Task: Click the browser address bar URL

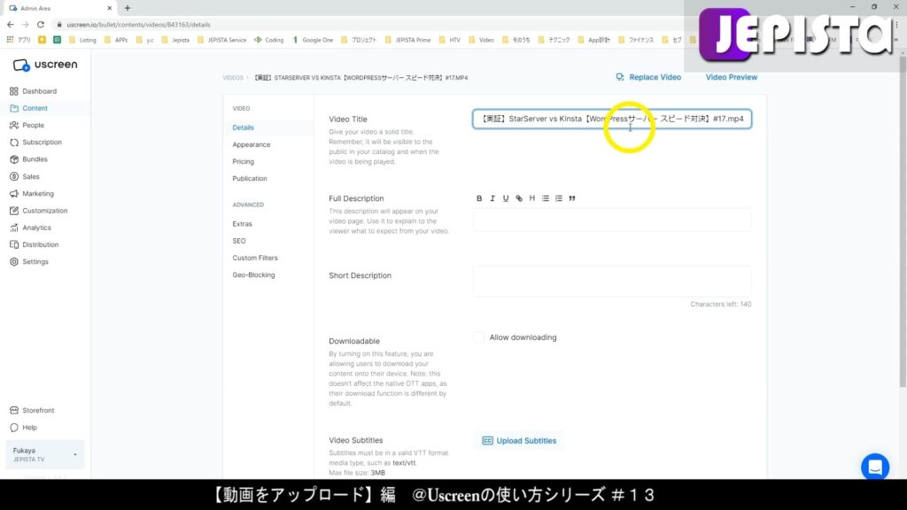Action: coord(138,25)
